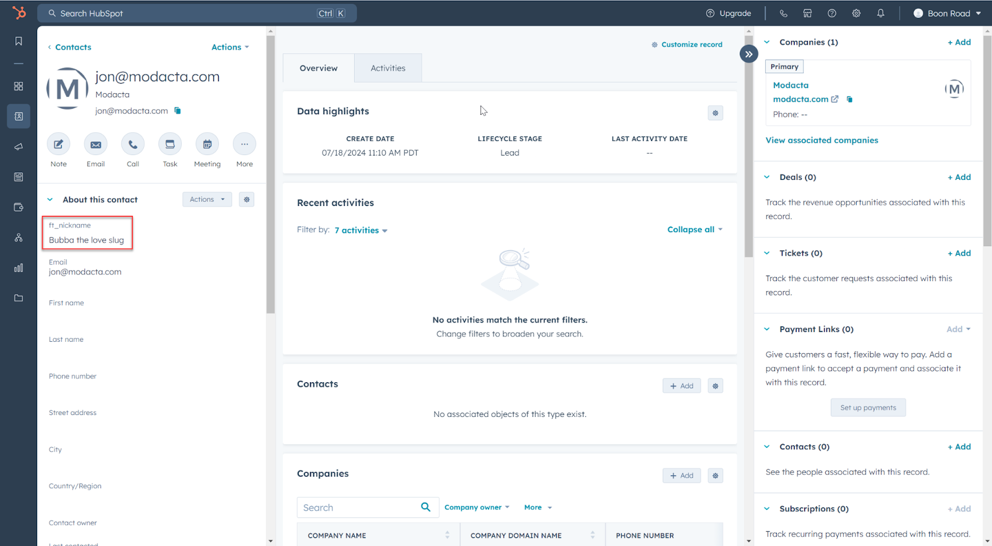This screenshot has height=546, width=992.
Task: Compose an Email to contact
Action: [95, 144]
